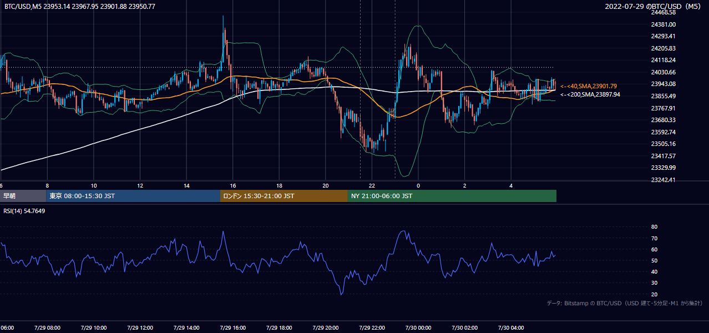Click hour tick 22 under the price chart
The width and height of the screenshot is (709, 333).
pos(372,185)
